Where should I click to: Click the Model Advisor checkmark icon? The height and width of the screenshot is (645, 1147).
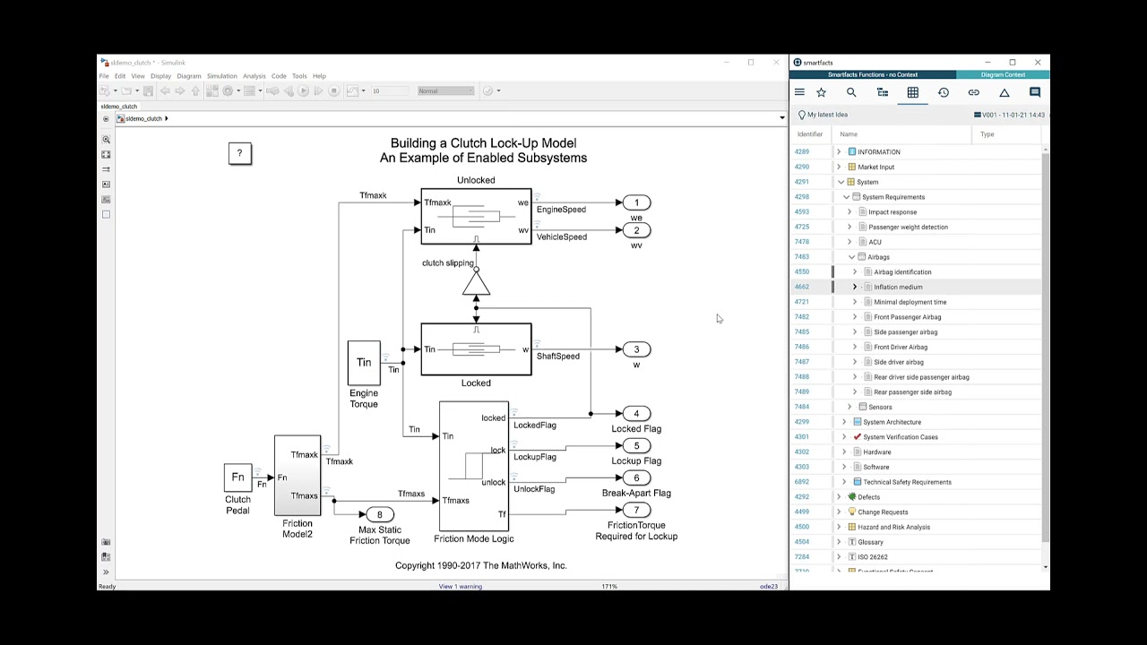click(x=487, y=90)
